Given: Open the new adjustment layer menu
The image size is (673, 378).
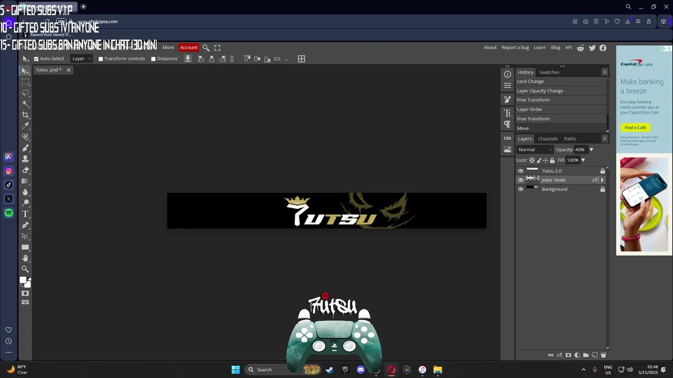Looking at the screenshot, I should tap(577, 355).
